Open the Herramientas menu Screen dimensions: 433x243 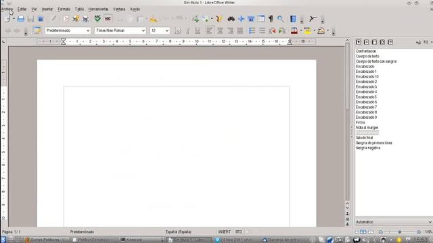pyautogui.click(x=98, y=9)
